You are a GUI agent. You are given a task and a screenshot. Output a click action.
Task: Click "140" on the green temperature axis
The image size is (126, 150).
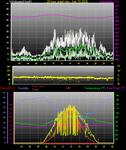pyautogui.click(x=117, y=95)
